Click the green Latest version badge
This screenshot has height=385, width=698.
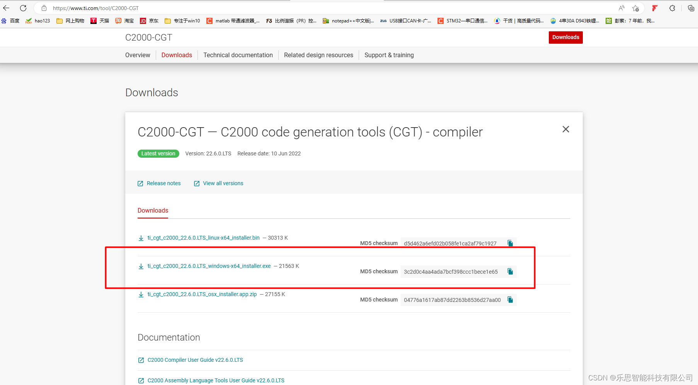click(158, 154)
